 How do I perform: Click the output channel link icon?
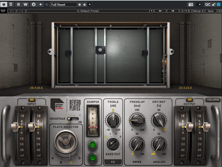point(189,100)
